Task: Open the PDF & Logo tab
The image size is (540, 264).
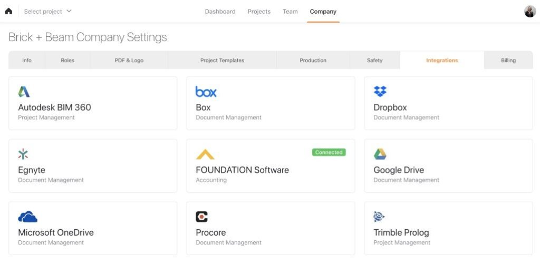Action: [x=129, y=60]
